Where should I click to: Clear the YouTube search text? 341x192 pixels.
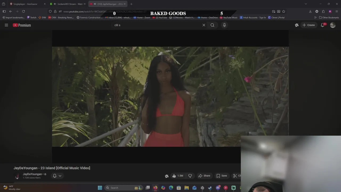pyautogui.click(x=204, y=25)
